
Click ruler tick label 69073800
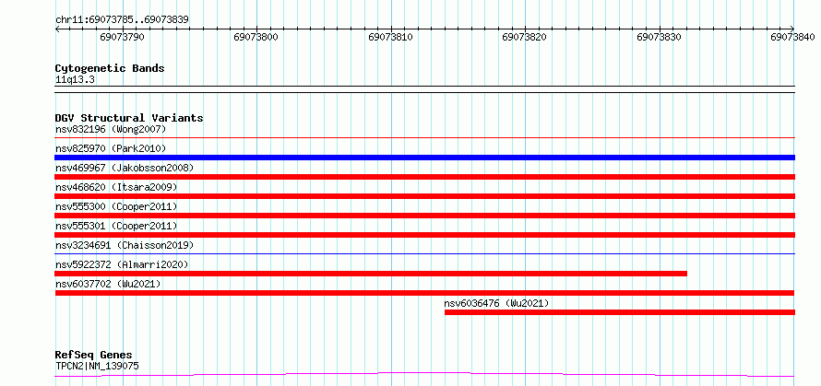[256, 37]
